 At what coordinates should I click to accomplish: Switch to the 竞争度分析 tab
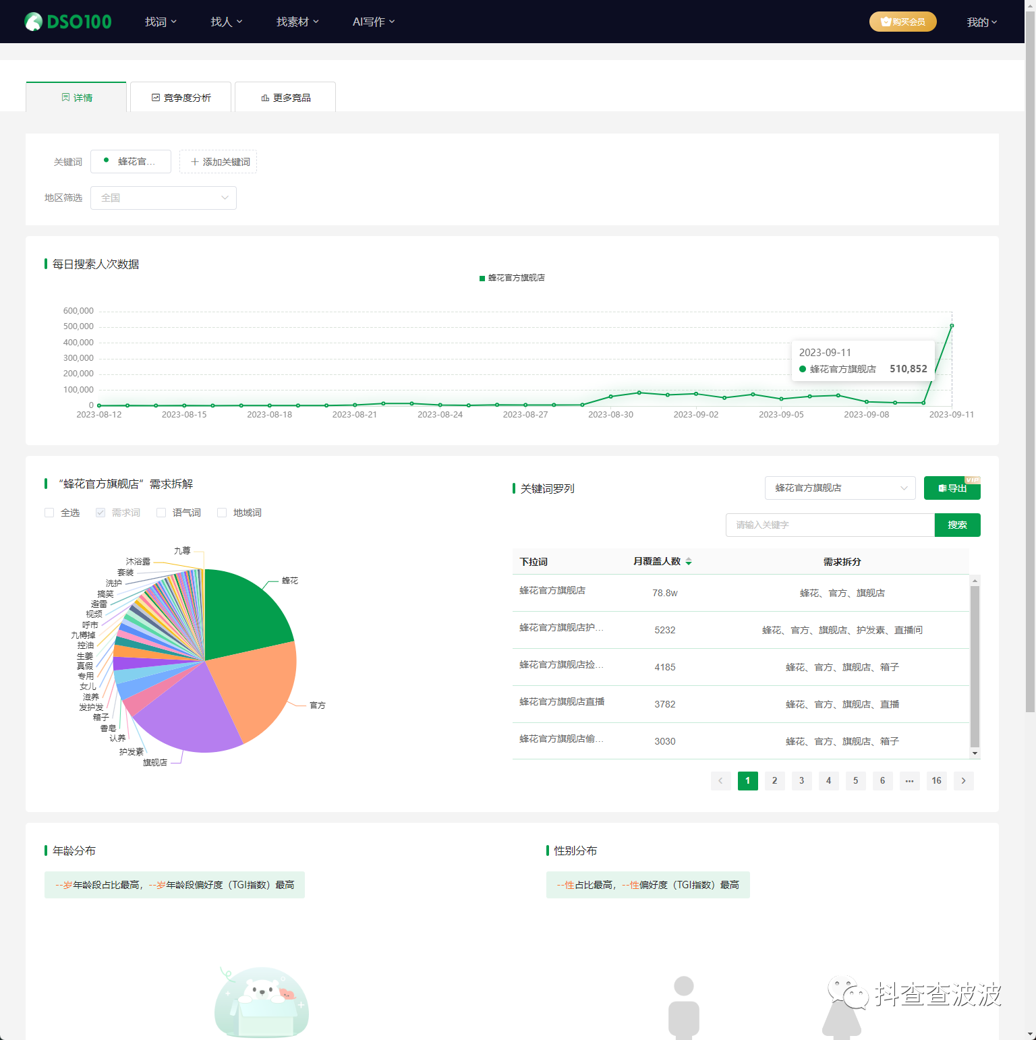click(x=181, y=98)
